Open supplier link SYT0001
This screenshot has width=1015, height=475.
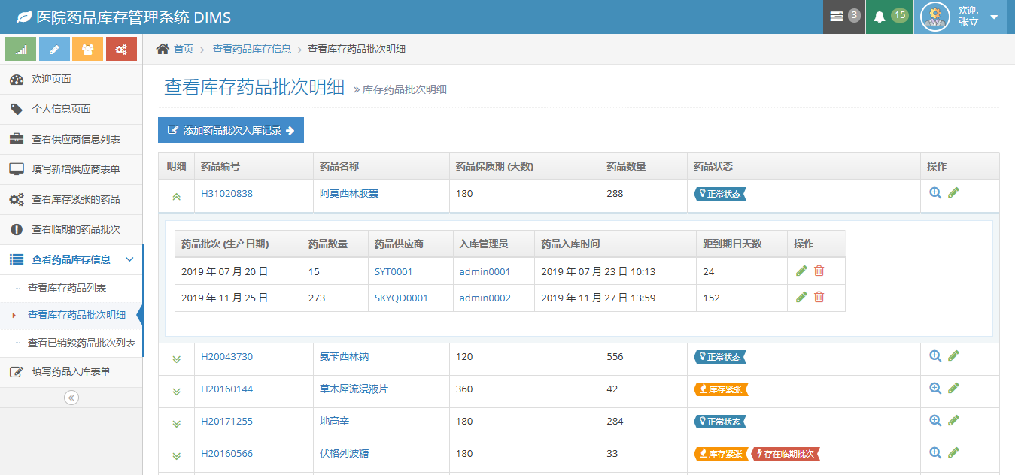click(x=394, y=271)
